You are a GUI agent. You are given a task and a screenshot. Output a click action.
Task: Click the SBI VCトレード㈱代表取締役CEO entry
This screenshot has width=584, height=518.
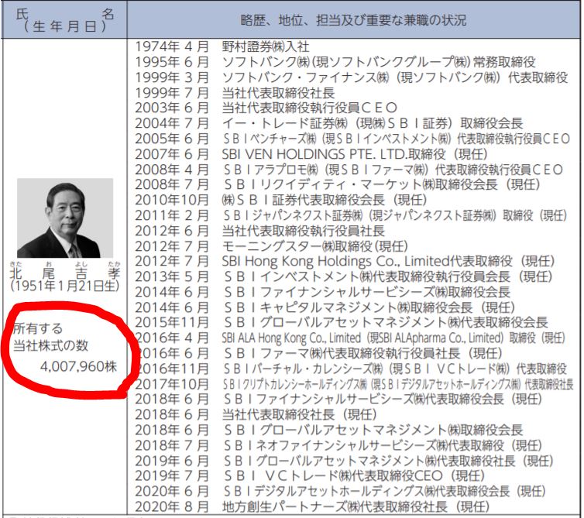353,476
